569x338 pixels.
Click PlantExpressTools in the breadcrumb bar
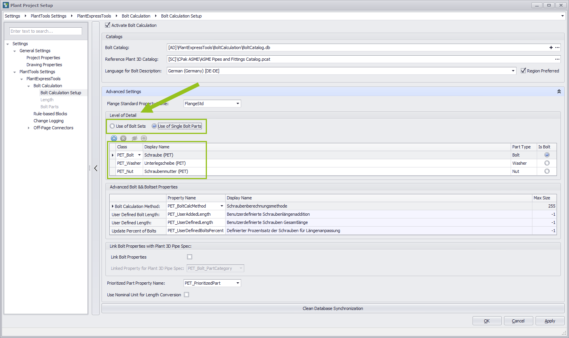pos(94,16)
